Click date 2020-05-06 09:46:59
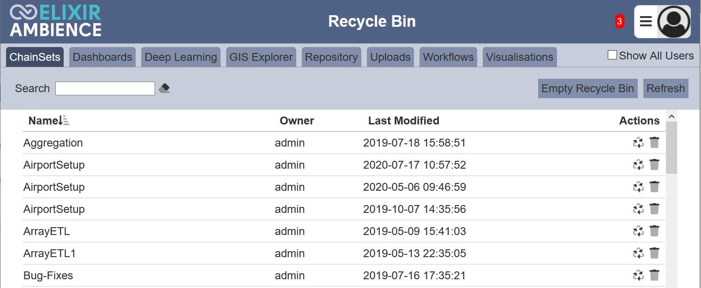 point(414,187)
